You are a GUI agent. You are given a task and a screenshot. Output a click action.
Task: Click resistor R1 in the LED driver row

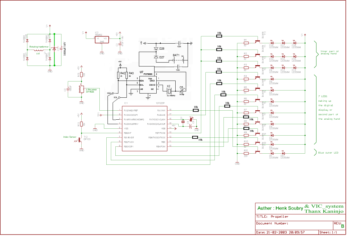click(x=246, y=43)
